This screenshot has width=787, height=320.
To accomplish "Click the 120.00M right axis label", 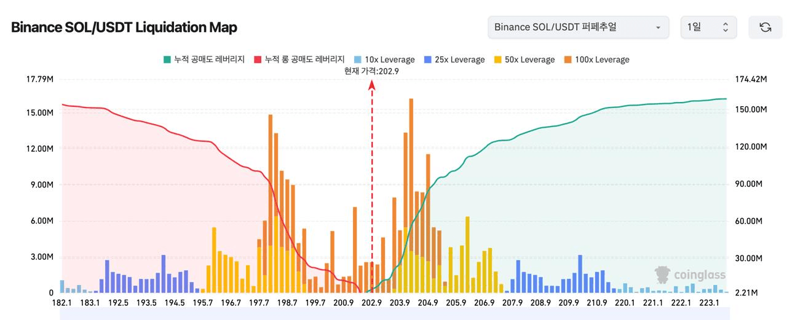I will tap(749, 147).
